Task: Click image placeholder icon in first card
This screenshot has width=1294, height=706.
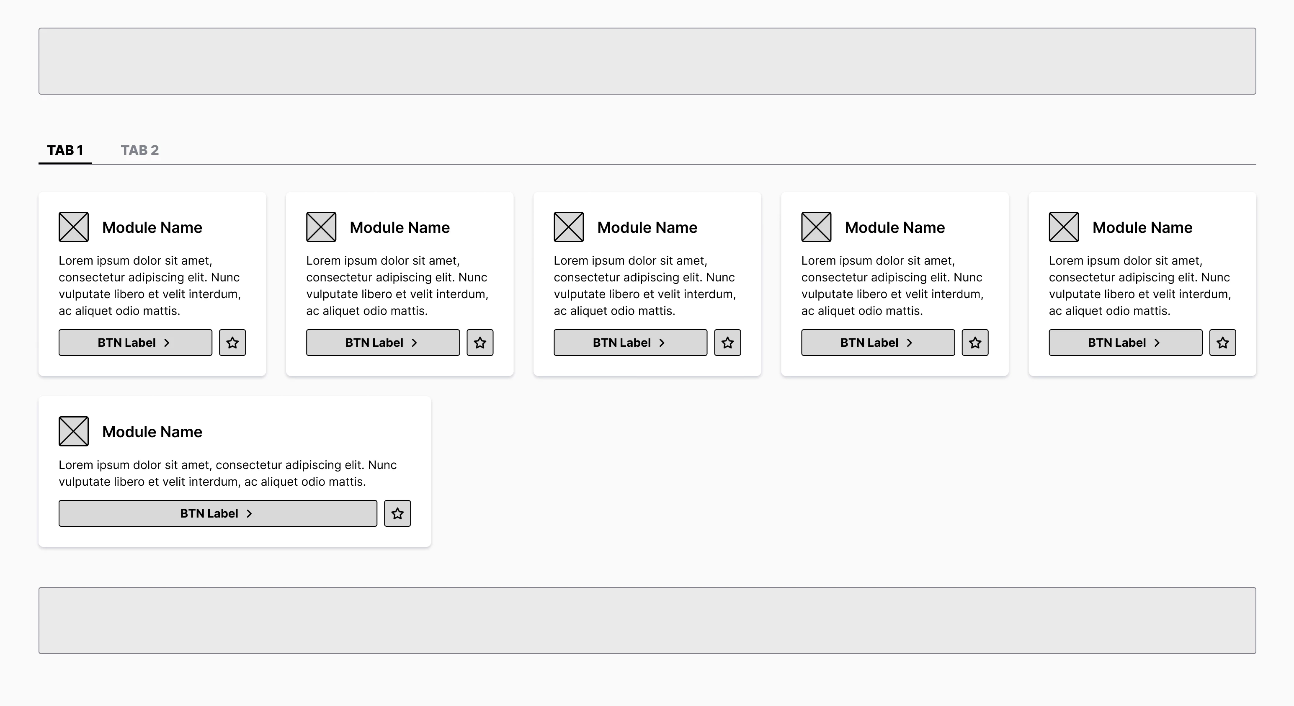Action: pyautogui.click(x=73, y=227)
